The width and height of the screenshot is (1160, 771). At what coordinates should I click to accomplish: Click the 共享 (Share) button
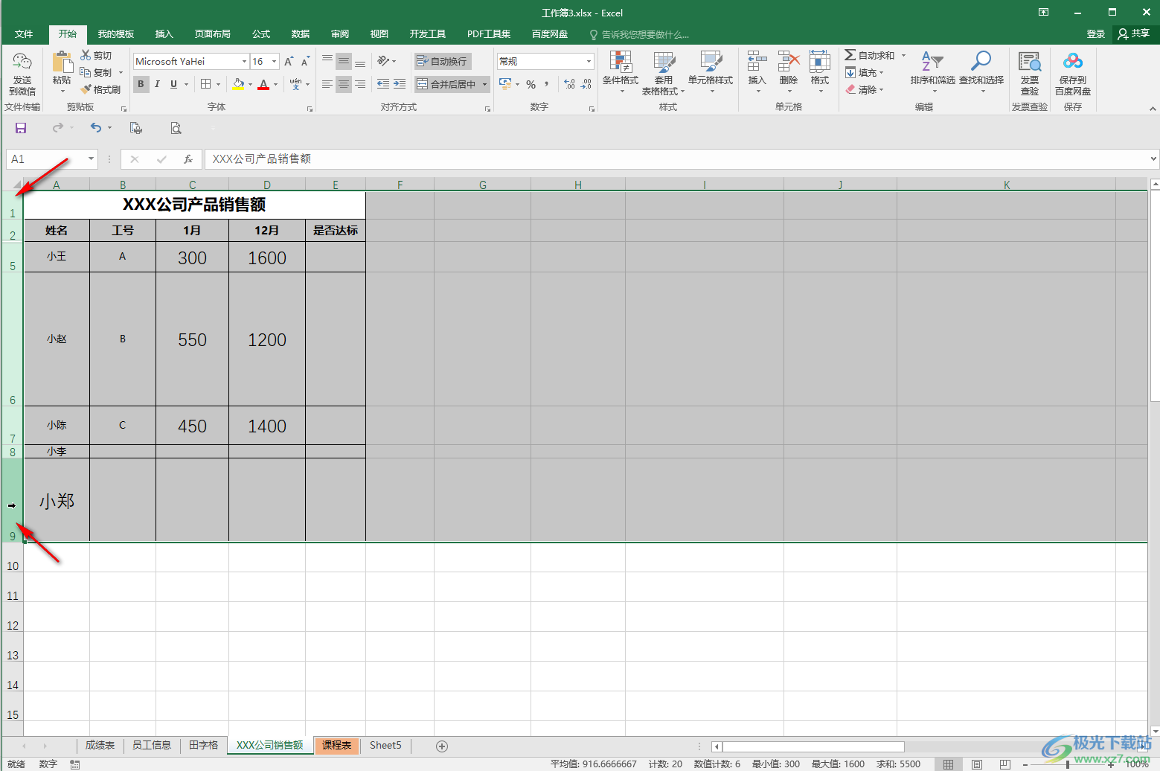pos(1133,34)
